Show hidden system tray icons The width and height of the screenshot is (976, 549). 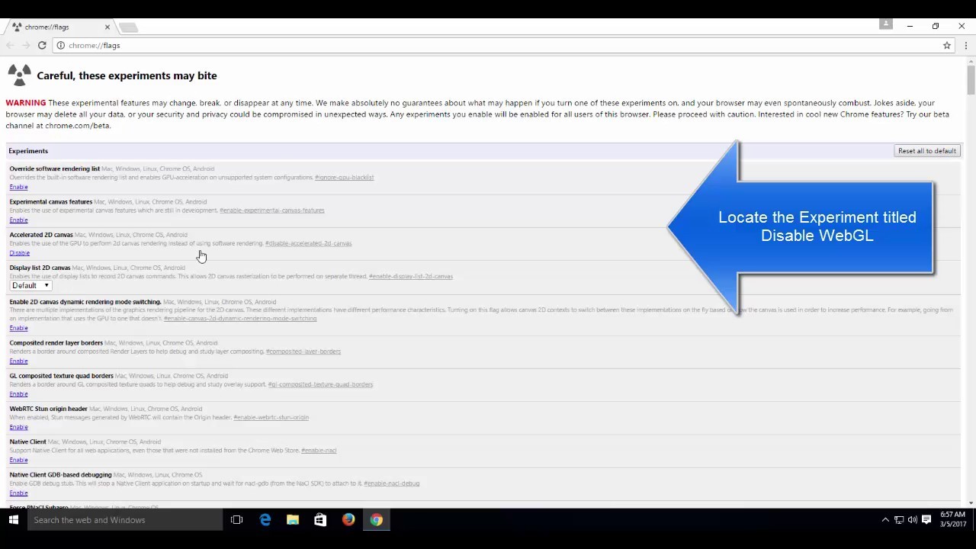pyautogui.click(x=885, y=520)
